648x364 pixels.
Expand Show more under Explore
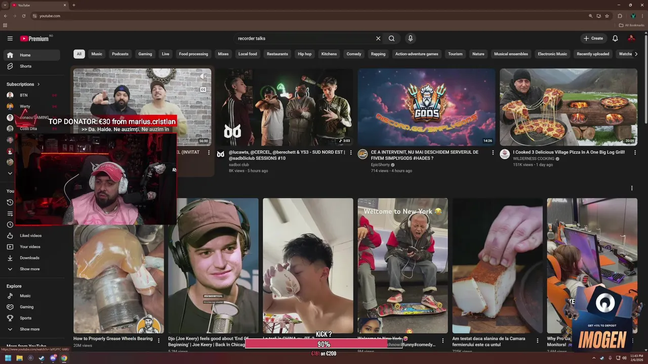coord(31,329)
